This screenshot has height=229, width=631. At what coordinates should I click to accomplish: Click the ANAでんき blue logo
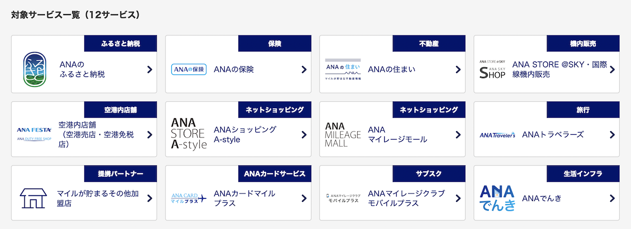click(497, 198)
